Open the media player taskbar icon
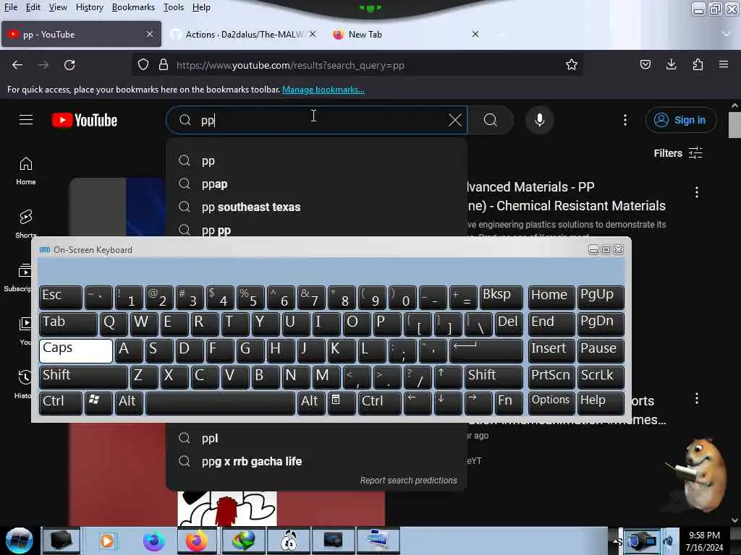This screenshot has height=555, width=741. pyautogui.click(x=107, y=541)
